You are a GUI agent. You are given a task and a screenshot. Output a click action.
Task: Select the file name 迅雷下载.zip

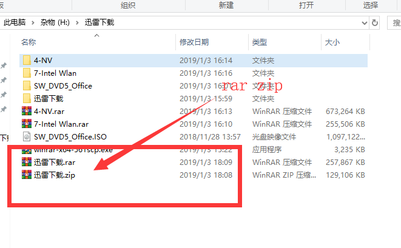click(55, 175)
